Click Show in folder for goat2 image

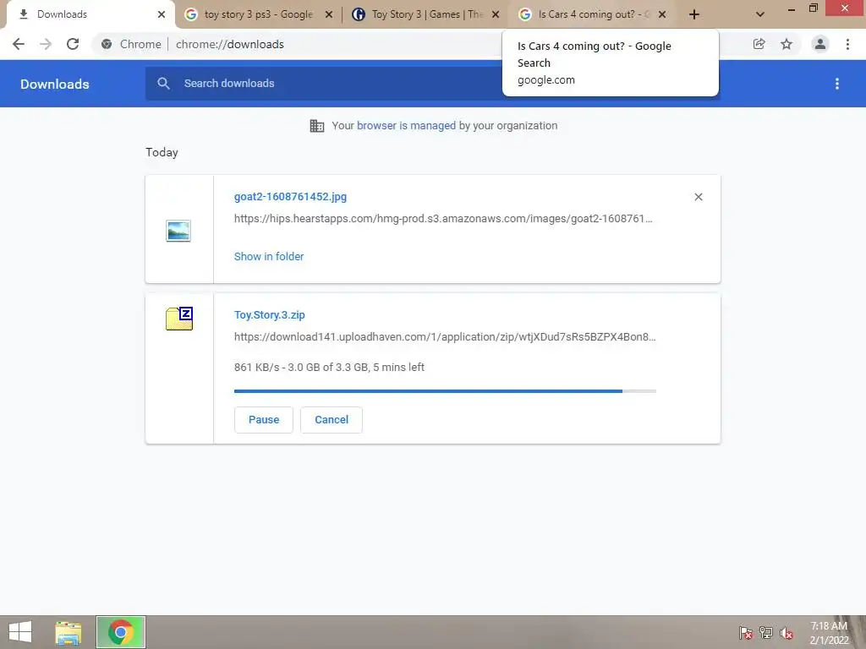(269, 257)
